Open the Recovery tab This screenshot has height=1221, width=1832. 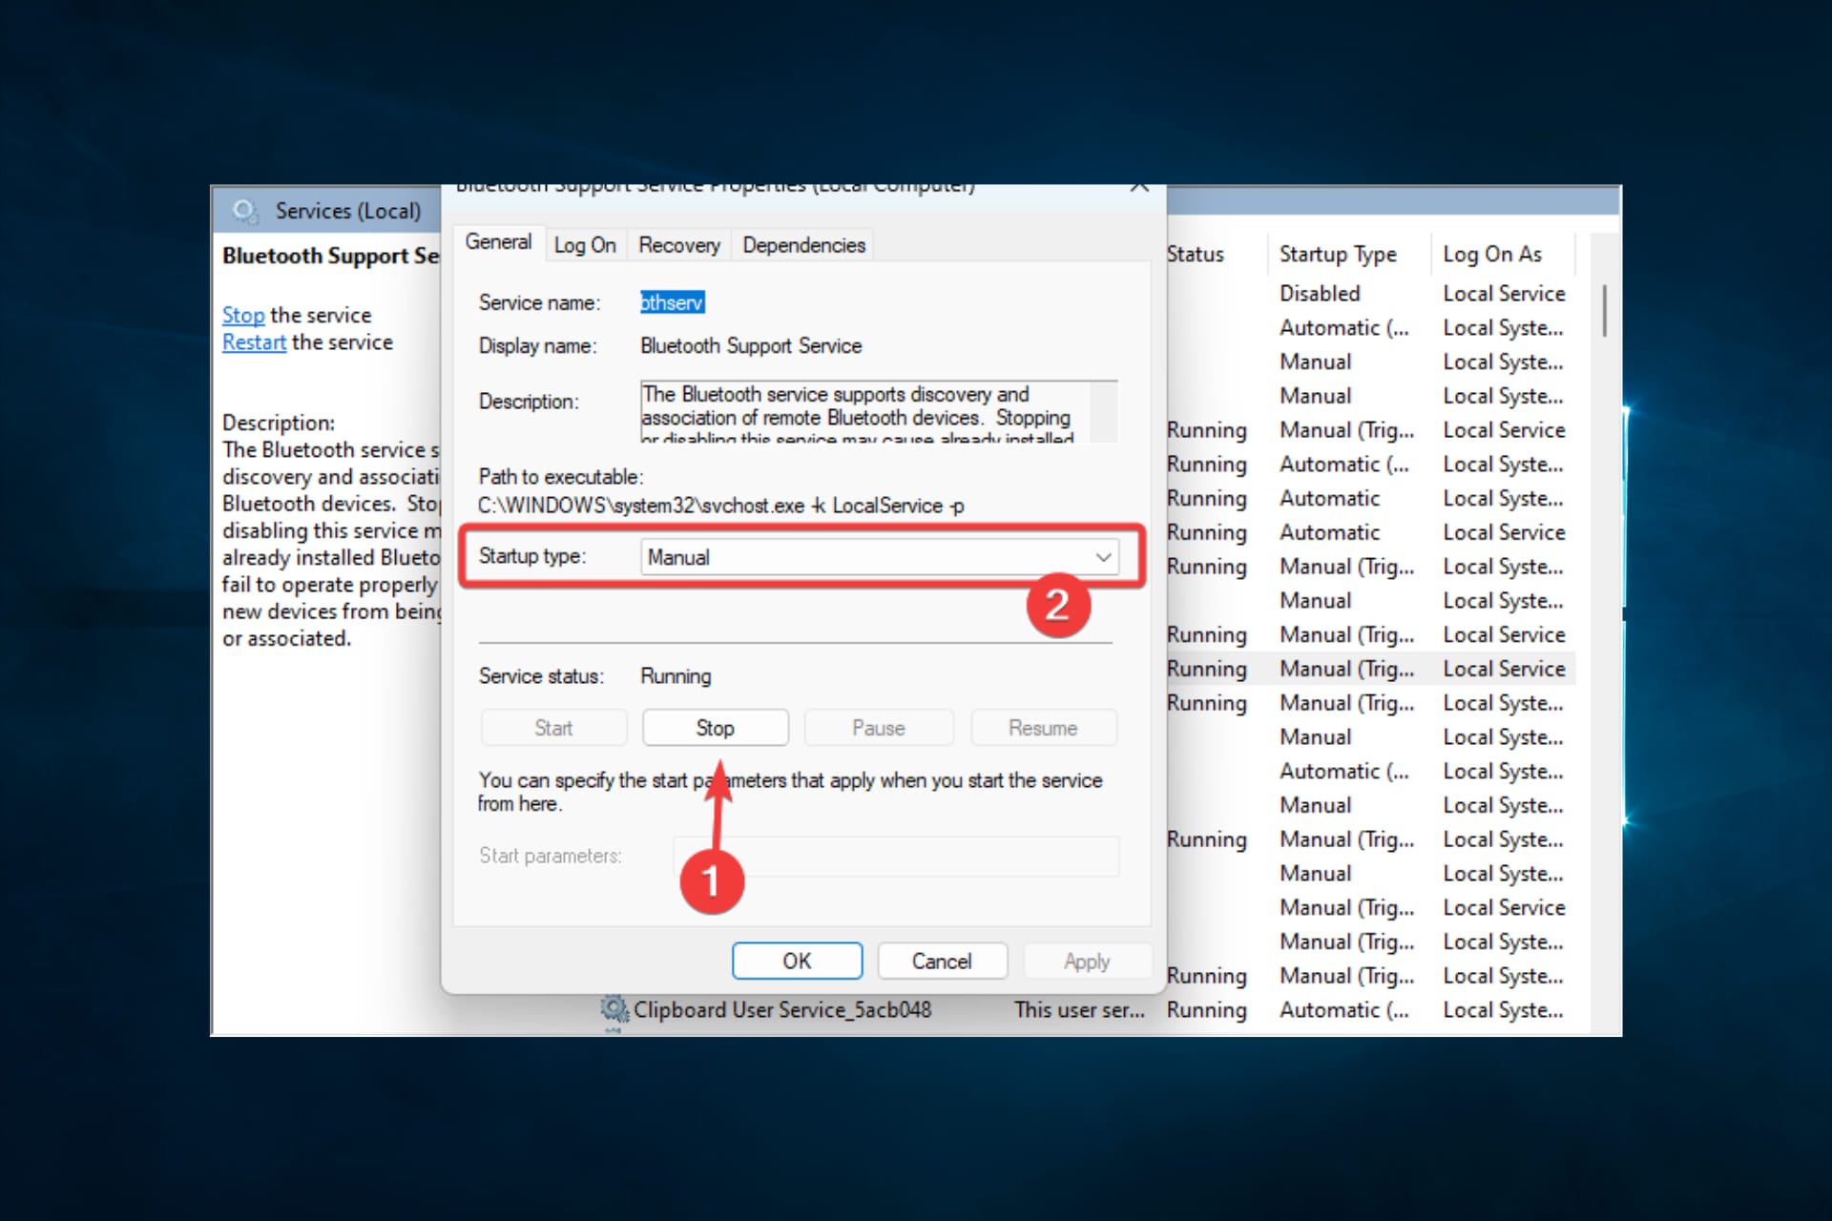(x=678, y=245)
